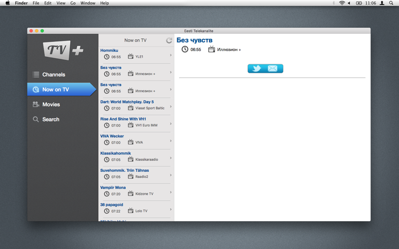Expand the Rise And Shine With VH1 chevron

pyautogui.click(x=171, y=124)
